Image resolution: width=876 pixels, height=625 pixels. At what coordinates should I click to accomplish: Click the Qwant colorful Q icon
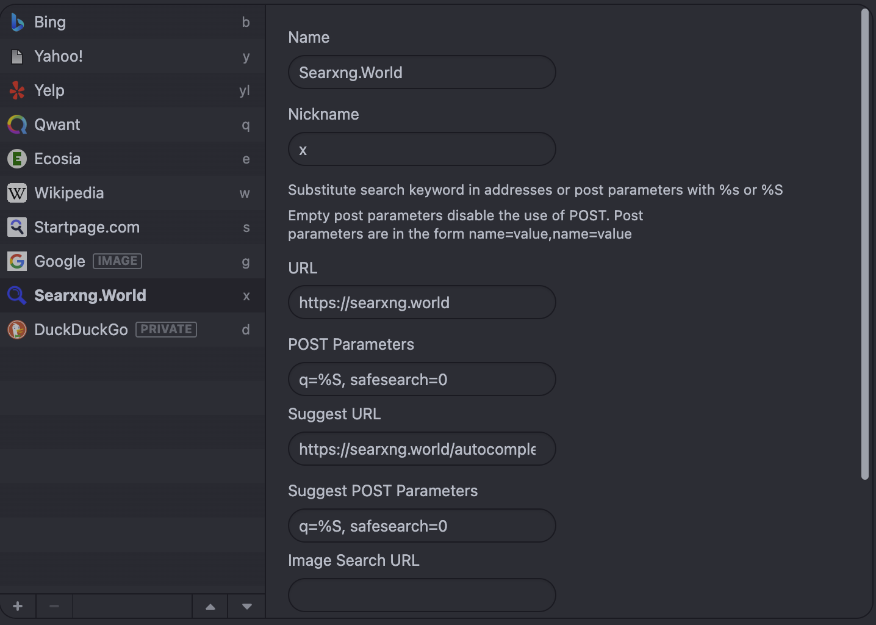pos(17,125)
